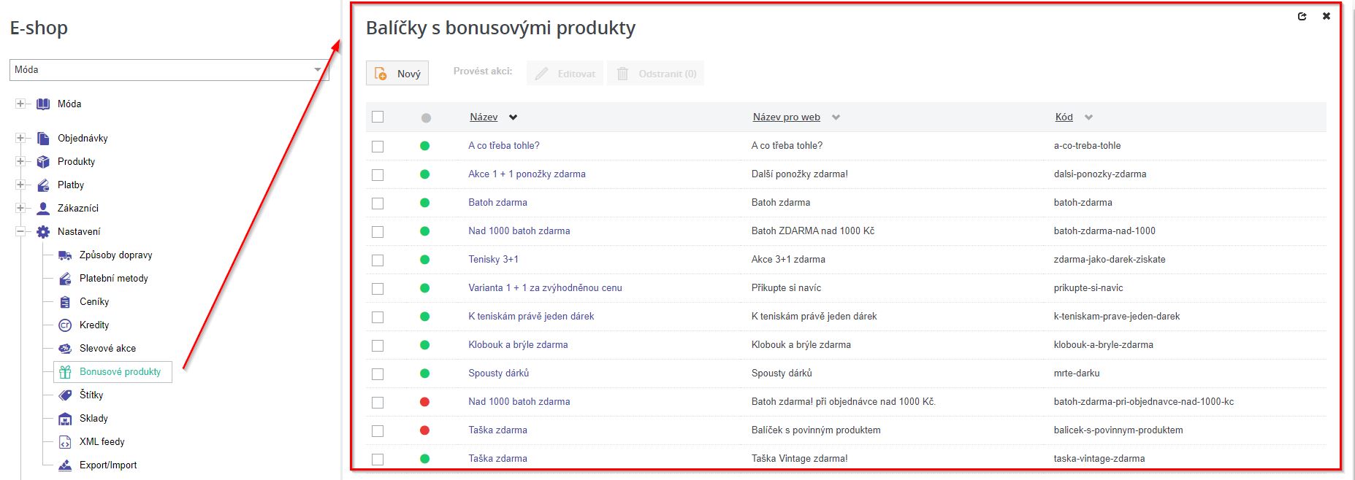
Task: Click the Zákazníci person icon
Action: click(43, 208)
